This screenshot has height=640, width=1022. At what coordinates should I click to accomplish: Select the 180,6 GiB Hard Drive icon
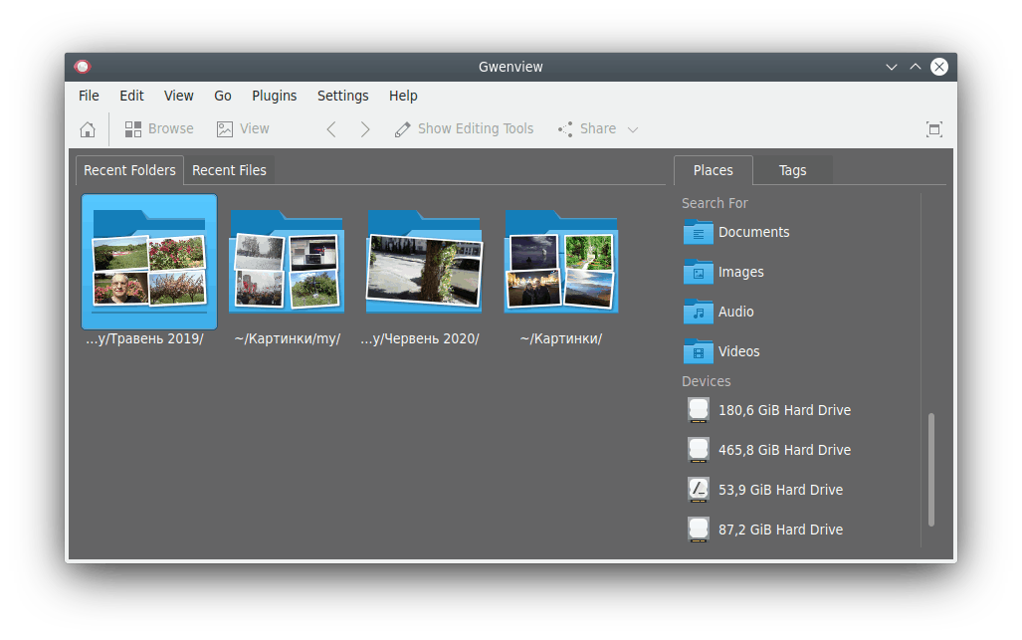[698, 410]
